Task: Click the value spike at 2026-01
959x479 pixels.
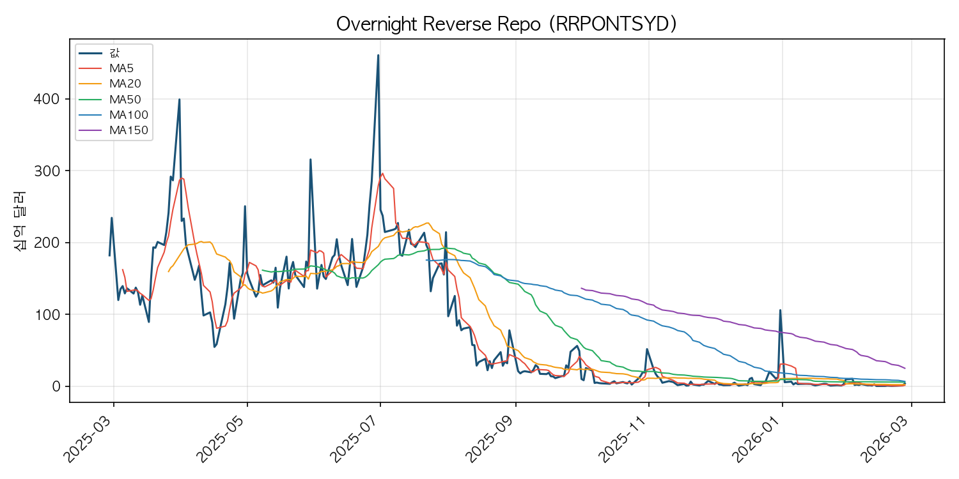Action: pyautogui.click(x=780, y=310)
